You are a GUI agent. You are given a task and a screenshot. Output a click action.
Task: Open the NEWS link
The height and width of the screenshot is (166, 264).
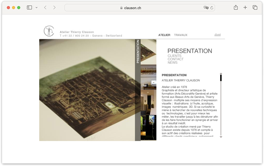pos(172,62)
